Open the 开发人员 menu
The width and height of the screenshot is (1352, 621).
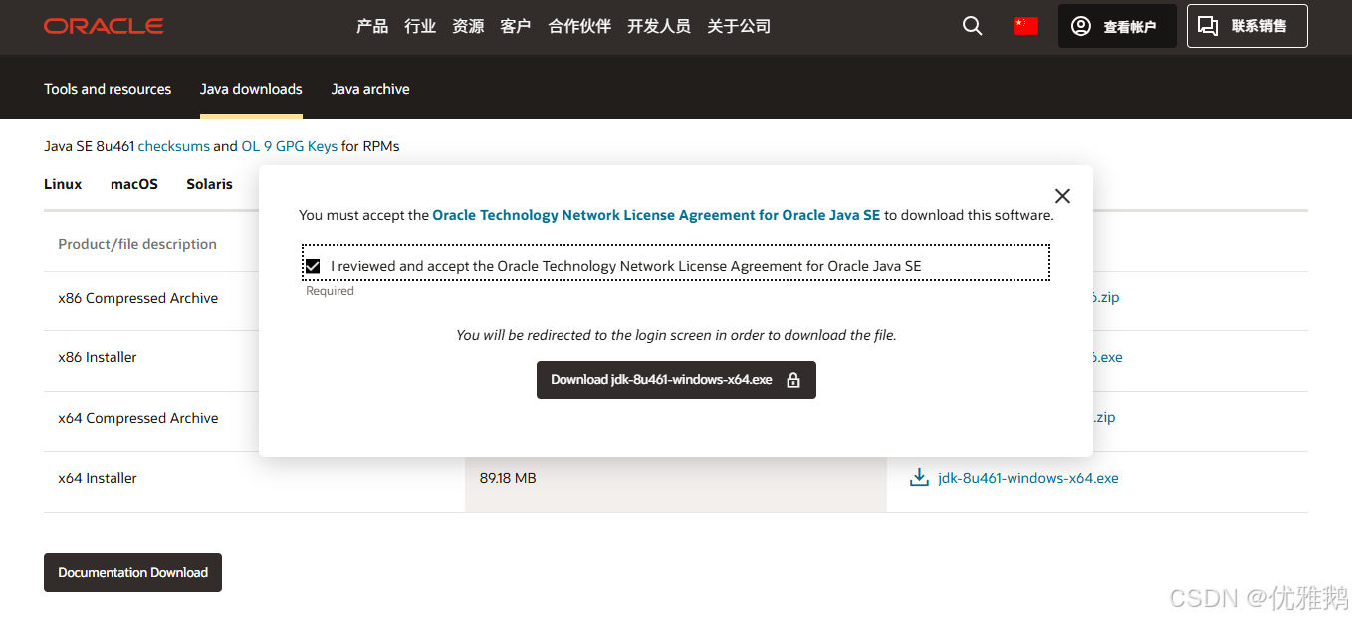(x=659, y=26)
